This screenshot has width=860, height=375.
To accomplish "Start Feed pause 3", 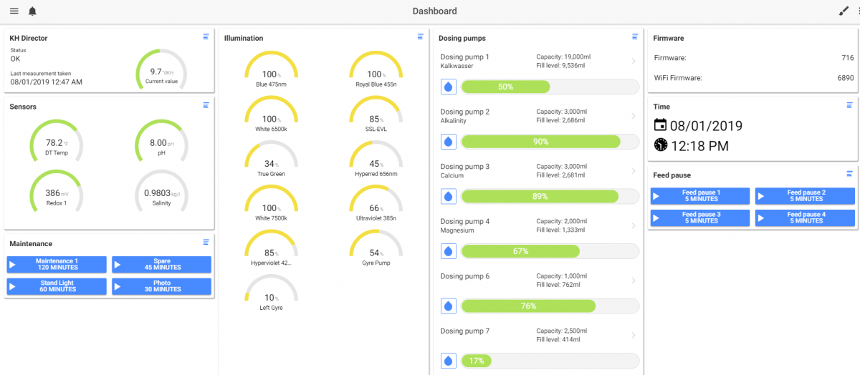I will point(700,218).
